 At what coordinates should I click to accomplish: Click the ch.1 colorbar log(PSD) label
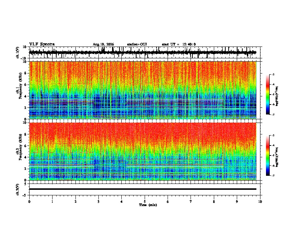[x=277, y=96]
